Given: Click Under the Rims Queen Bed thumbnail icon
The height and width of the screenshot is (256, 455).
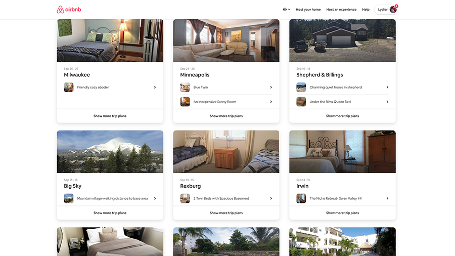Looking at the screenshot, I should 301,102.
